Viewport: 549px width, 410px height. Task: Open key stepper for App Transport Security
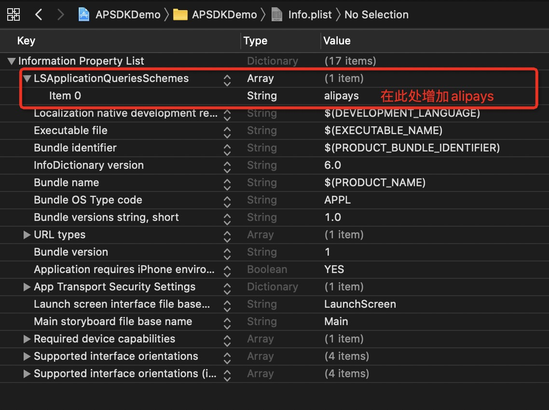tap(227, 289)
